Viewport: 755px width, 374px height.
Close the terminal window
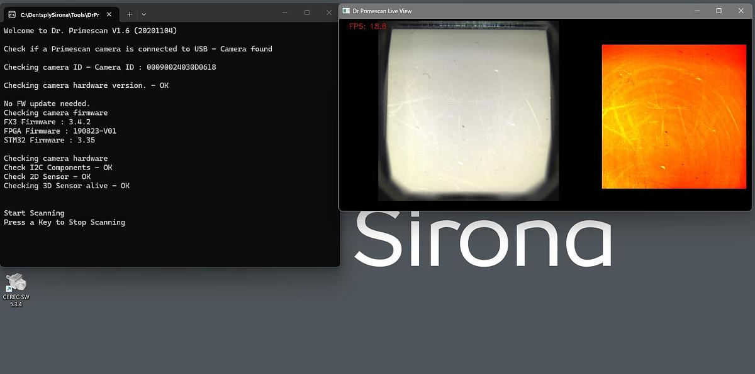[329, 12]
